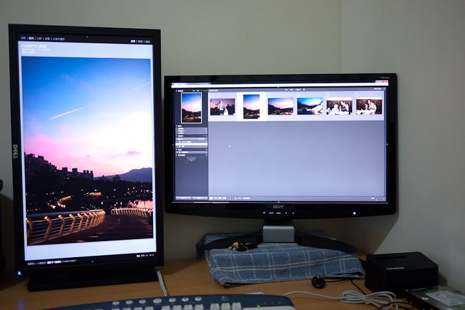Select the blurry blue sky thumbnail
Viewport: 465px width, 310px height.
point(309,106)
